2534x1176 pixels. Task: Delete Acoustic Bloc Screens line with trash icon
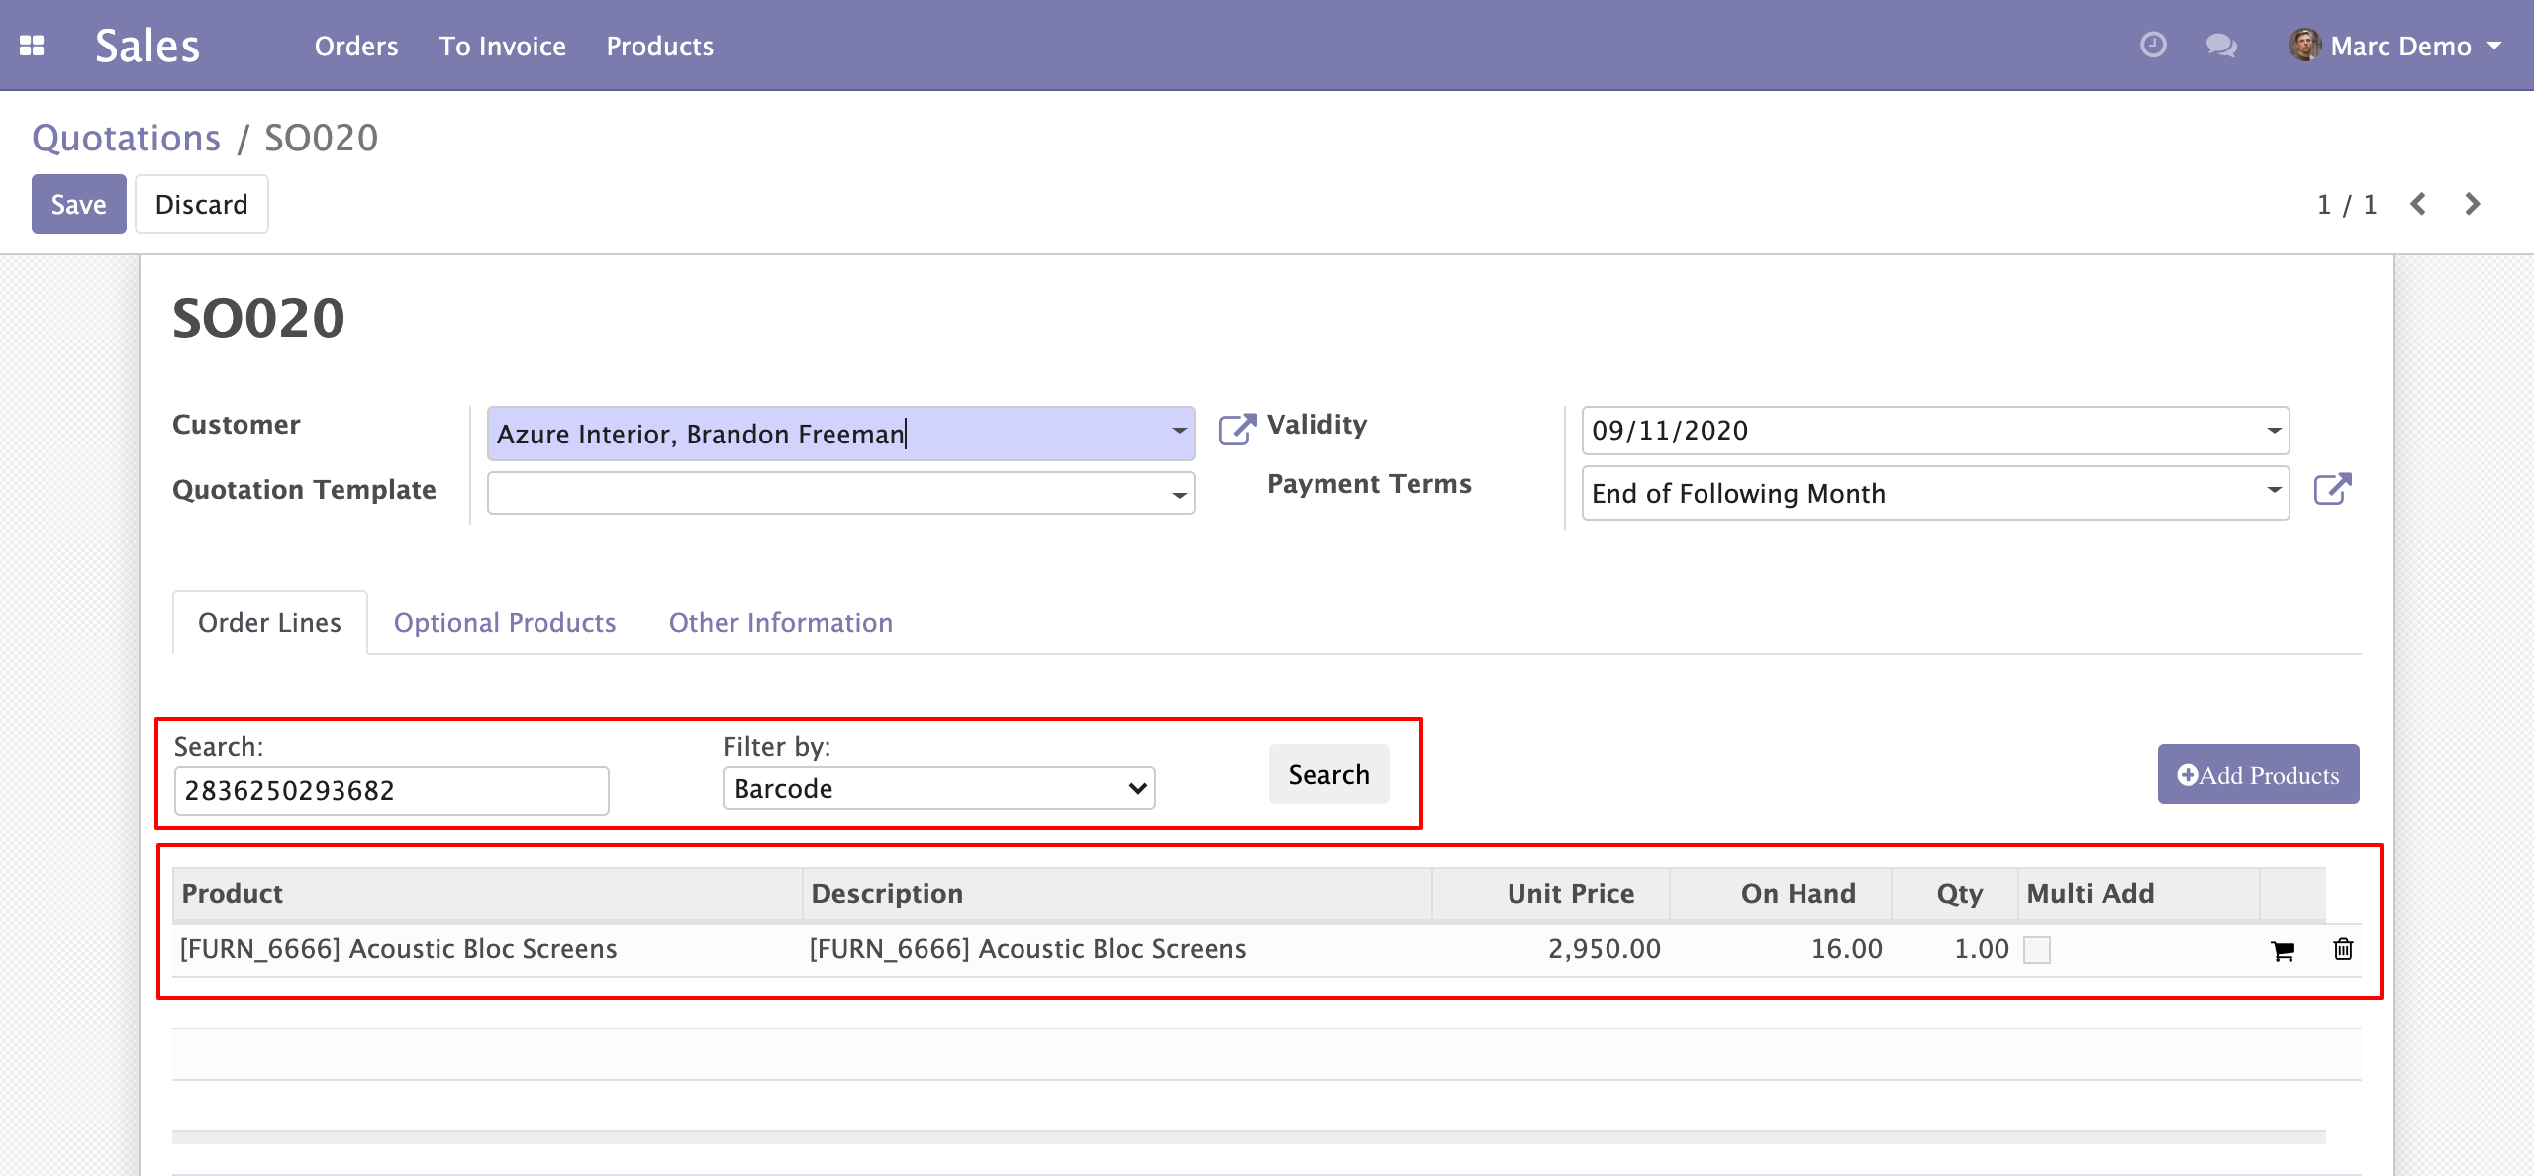(2343, 949)
